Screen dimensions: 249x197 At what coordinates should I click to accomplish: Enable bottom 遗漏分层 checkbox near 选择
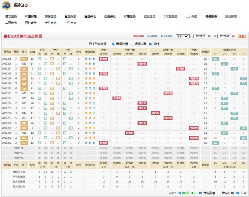click(x=219, y=193)
